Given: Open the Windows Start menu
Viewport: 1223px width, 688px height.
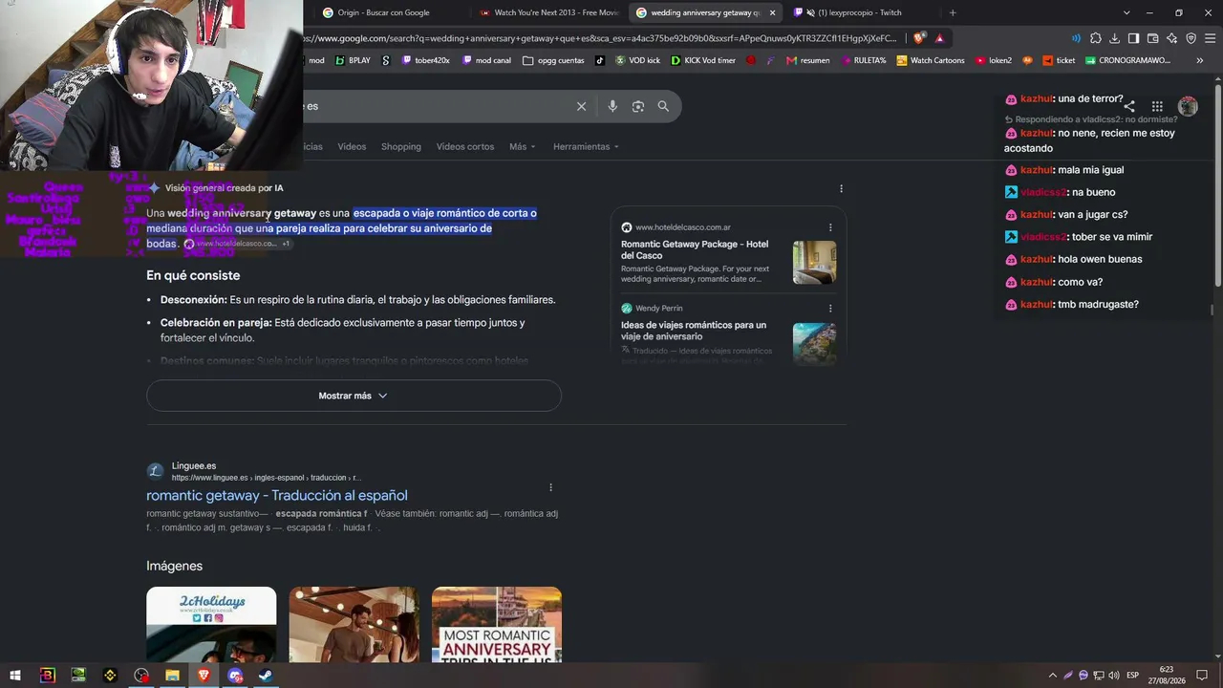Looking at the screenshot, I should point(15,676).
